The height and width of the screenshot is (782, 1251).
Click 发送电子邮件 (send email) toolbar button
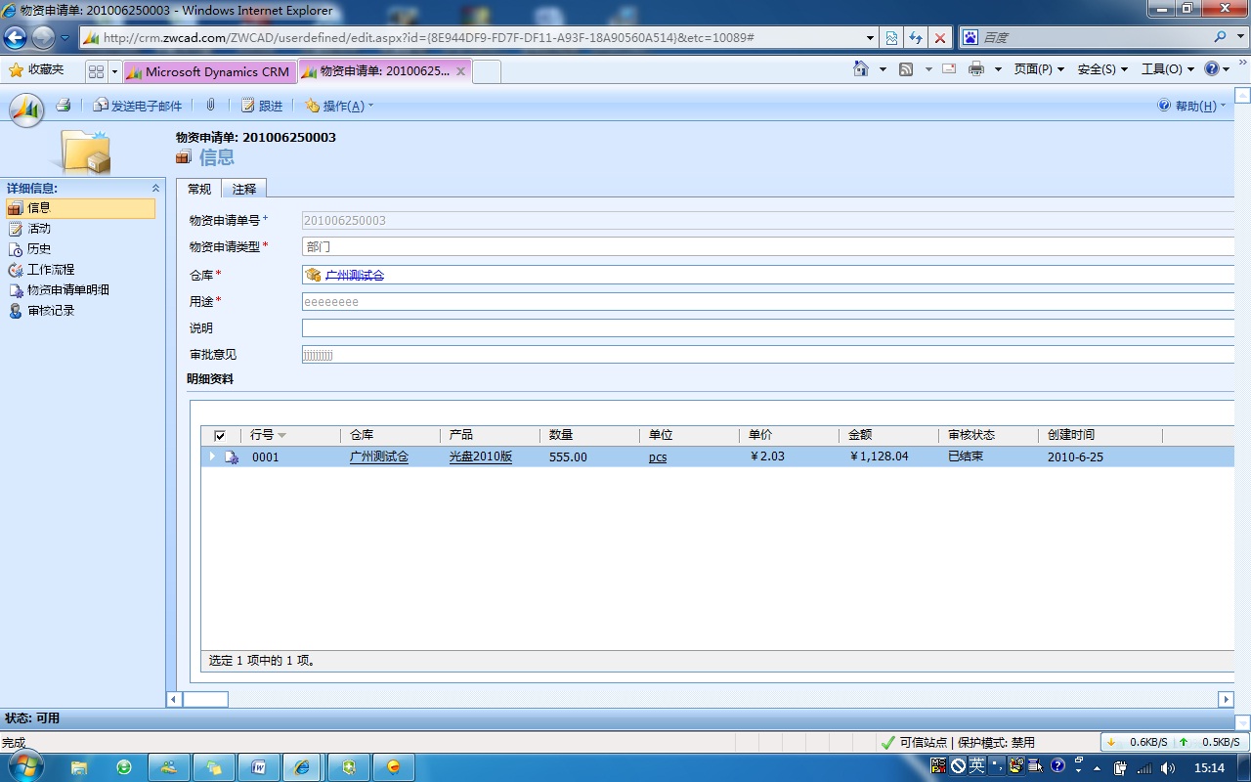pos(138,106)
